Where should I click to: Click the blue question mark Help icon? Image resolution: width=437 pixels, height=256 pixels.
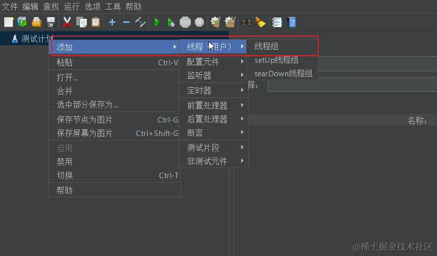pos(292,22)
